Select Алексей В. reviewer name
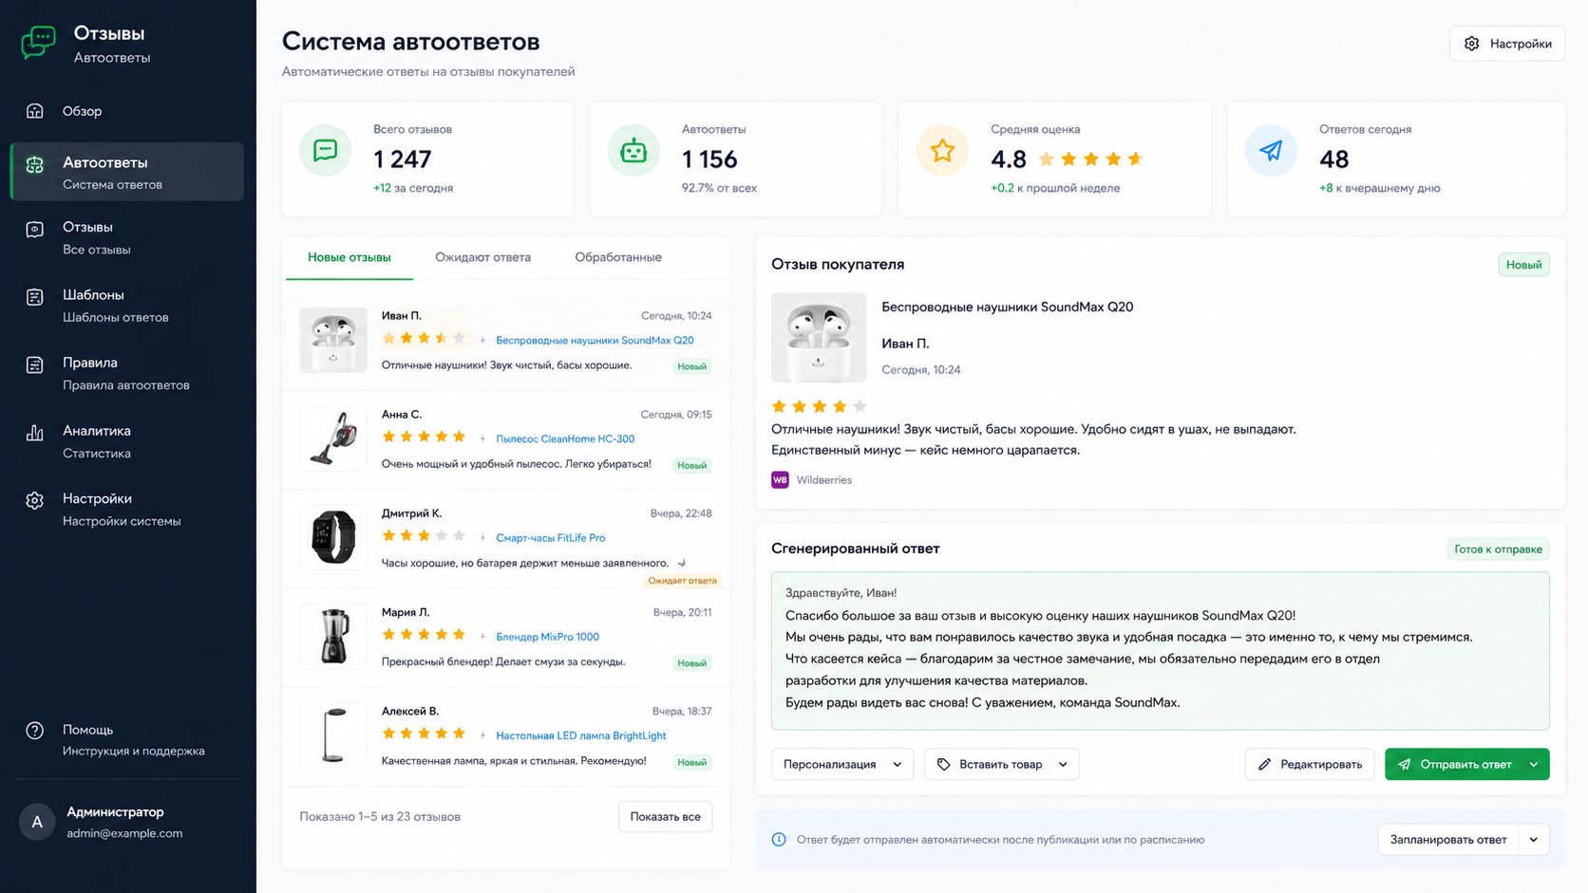Screen dimensions: 1588x893 pyautogui.click(x=410, y=711)
